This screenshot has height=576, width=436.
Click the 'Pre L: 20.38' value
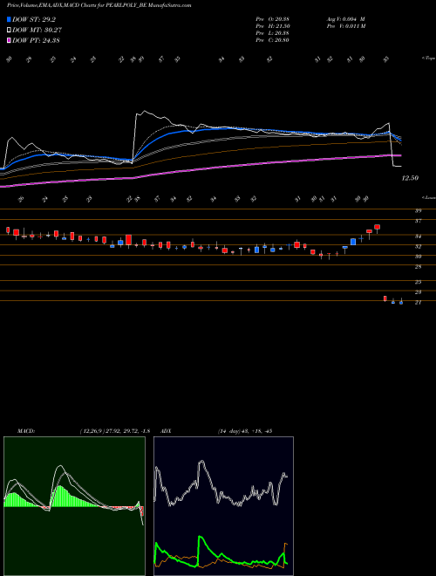tap(273, 33)
